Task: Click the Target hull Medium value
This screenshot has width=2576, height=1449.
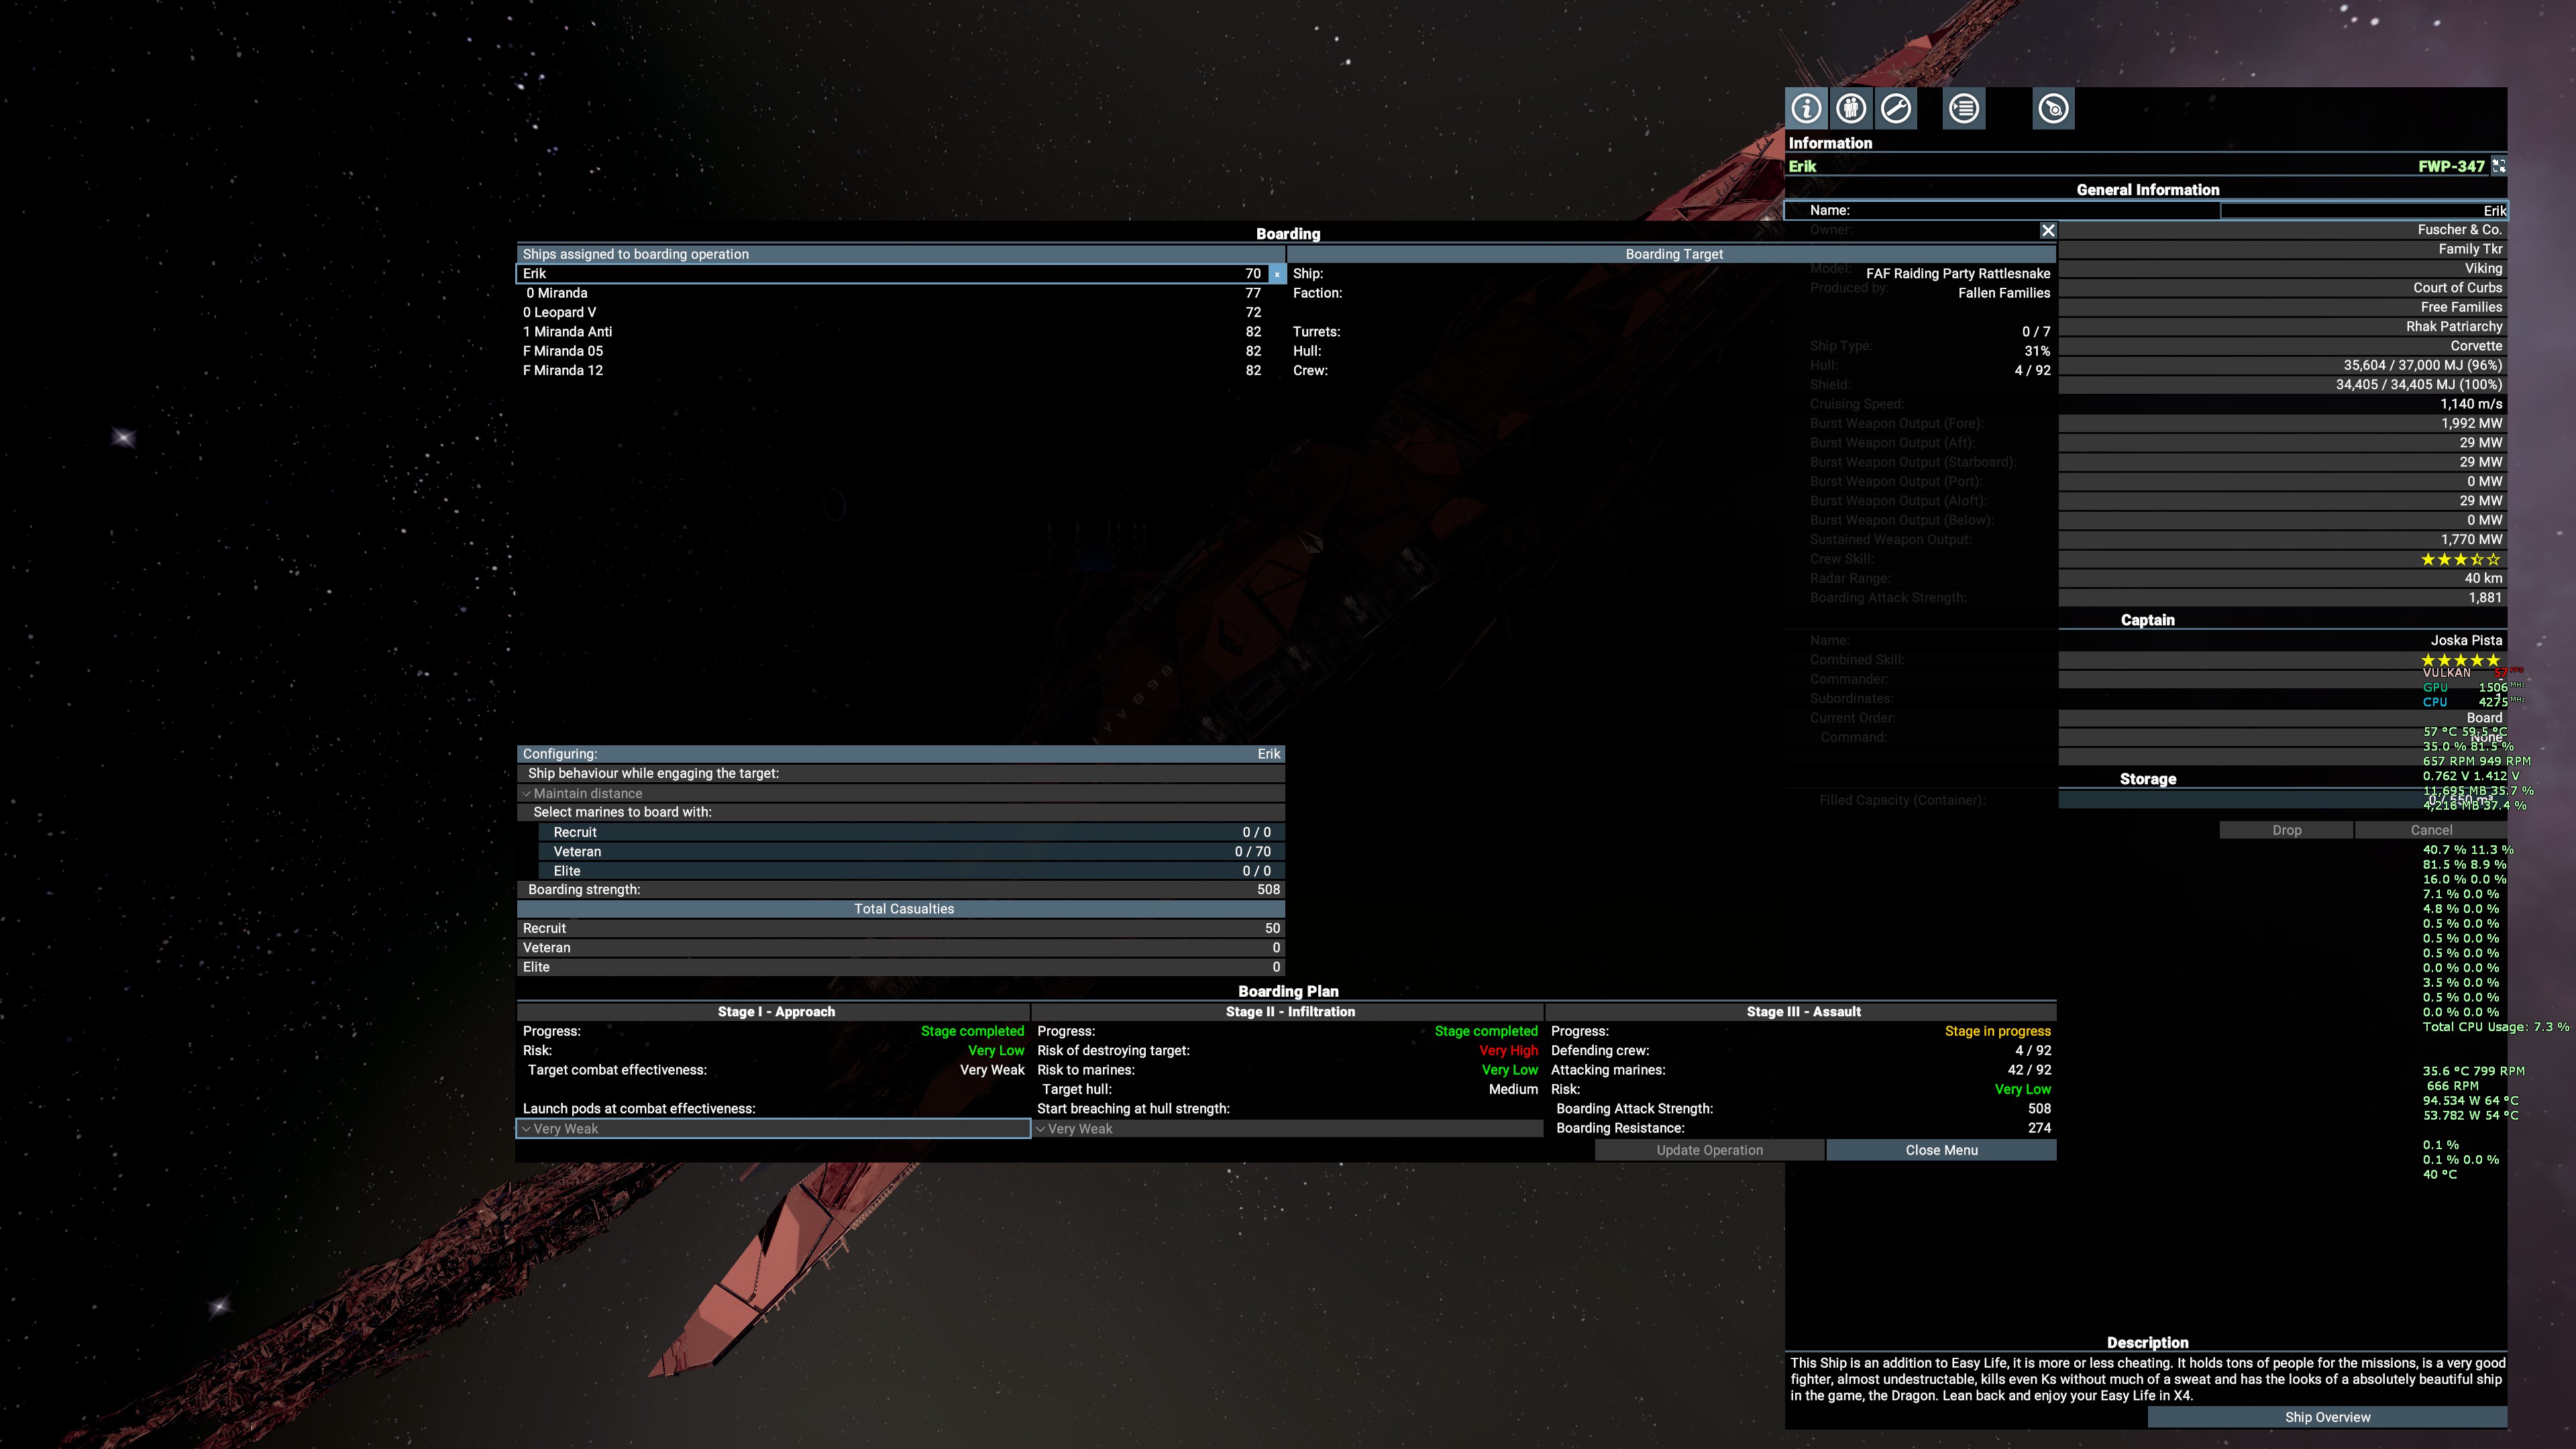Action: (x=1513, y=1090)
